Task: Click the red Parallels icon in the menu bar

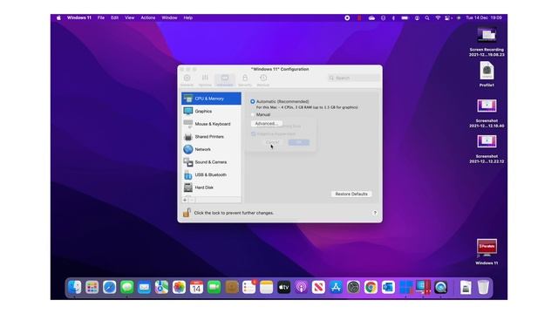Action: (359, 17)
